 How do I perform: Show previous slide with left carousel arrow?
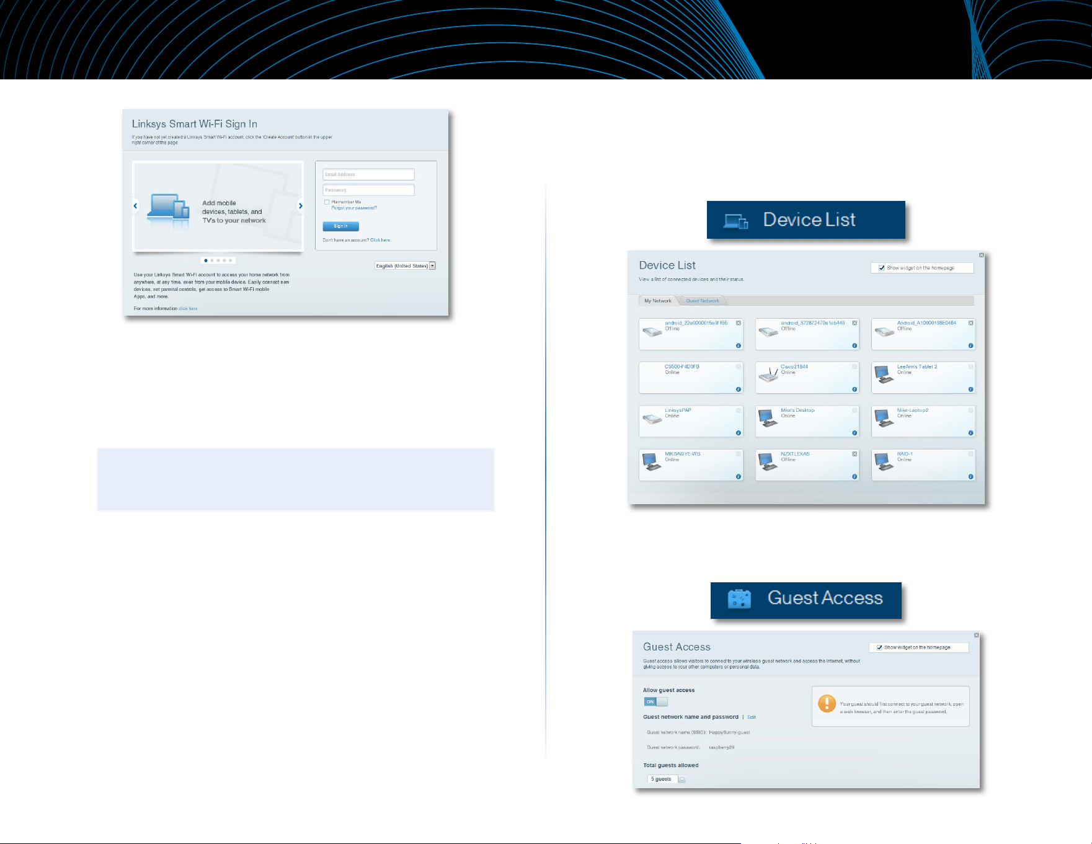pyautogui.click(x=135, y=206)
